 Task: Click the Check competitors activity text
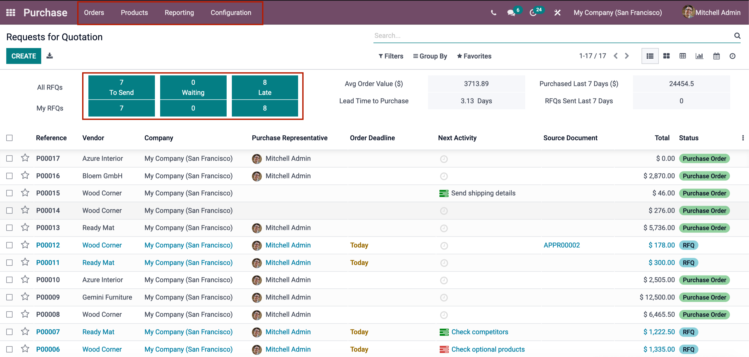(x=480, y=332)
